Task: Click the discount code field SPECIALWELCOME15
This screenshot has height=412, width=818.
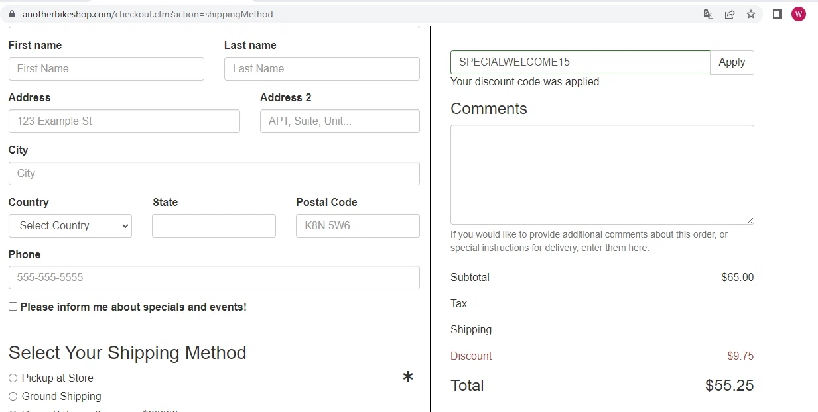Action: click(580, 62)
